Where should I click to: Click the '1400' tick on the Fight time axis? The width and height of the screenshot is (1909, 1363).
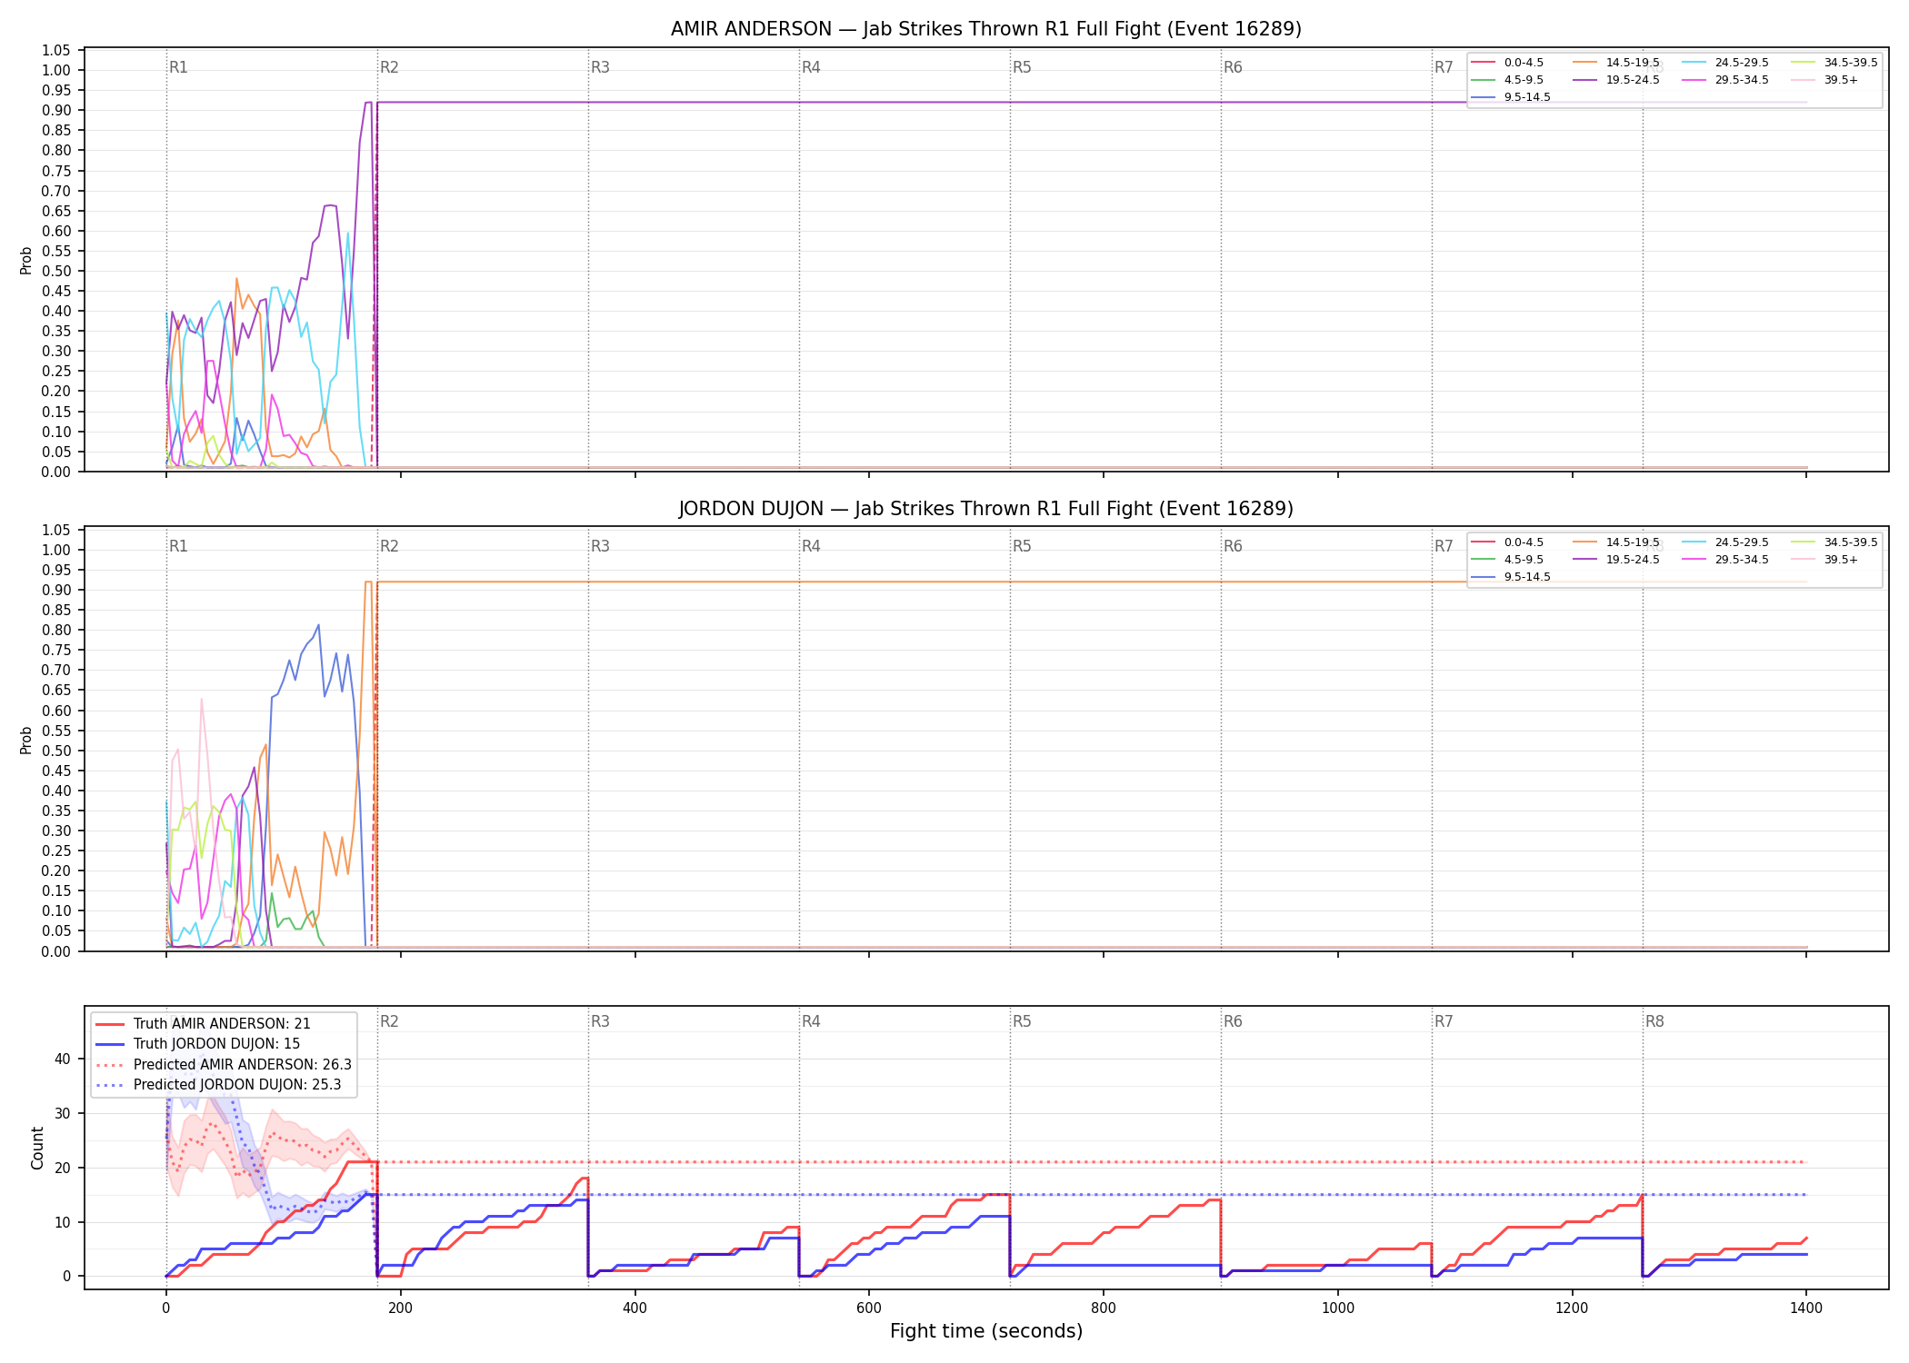(x=1806, y=1308)
